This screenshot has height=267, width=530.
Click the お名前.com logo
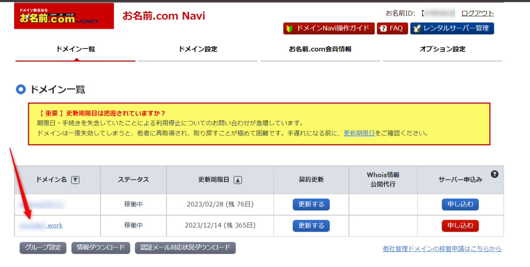(64, 16)
